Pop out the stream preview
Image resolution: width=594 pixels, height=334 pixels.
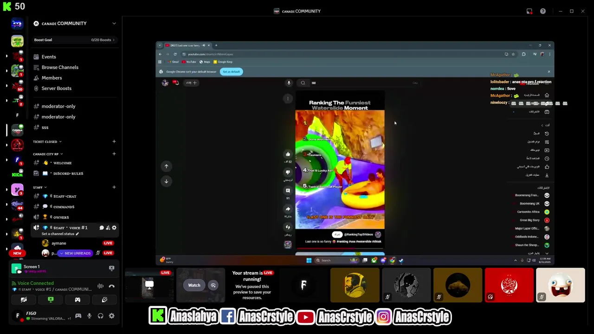point(213,285)
